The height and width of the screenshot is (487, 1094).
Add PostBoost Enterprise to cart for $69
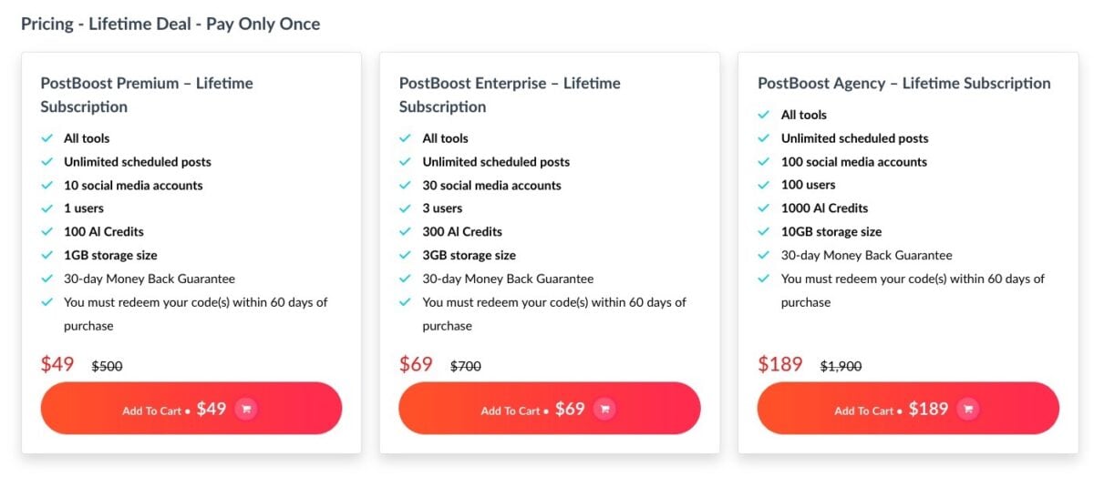point(550,409)
